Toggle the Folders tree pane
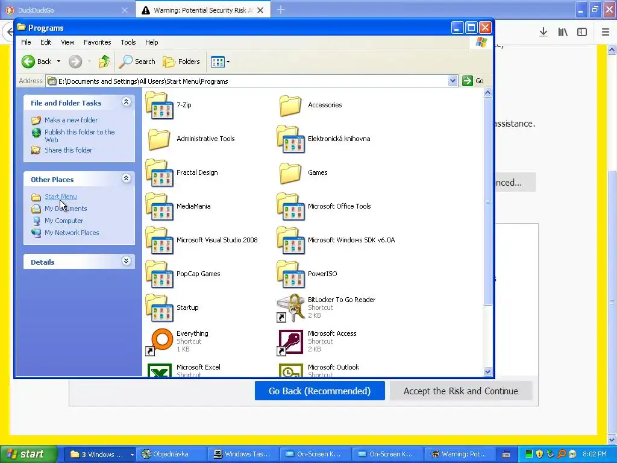The height and width of the screenshot is (463, 617). tap(181, 62)
